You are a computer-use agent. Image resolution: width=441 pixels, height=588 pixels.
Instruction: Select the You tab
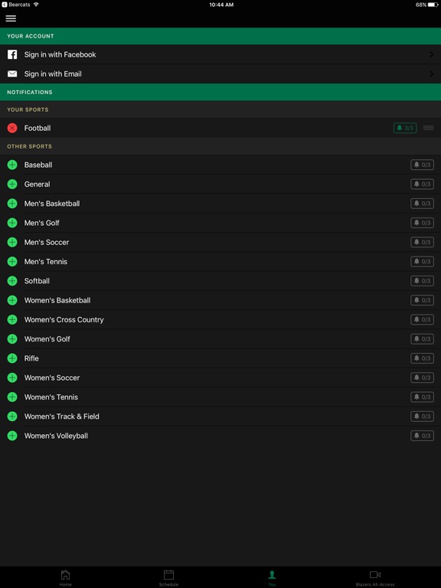[x=272, y=577]
